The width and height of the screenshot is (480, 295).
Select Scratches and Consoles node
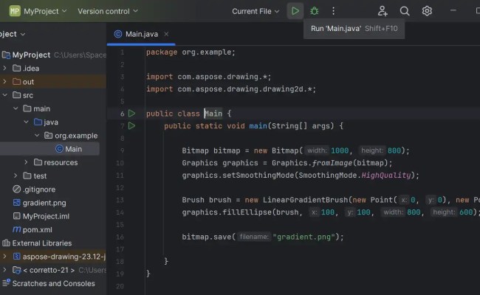54,283
